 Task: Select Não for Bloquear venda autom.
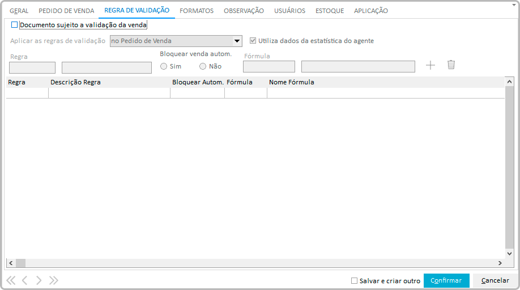coord(203,67)
